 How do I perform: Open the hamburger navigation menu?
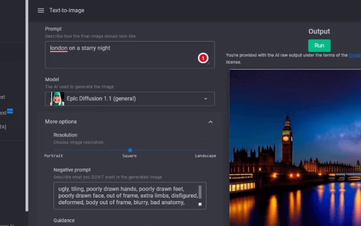click(x=41, y=10)
